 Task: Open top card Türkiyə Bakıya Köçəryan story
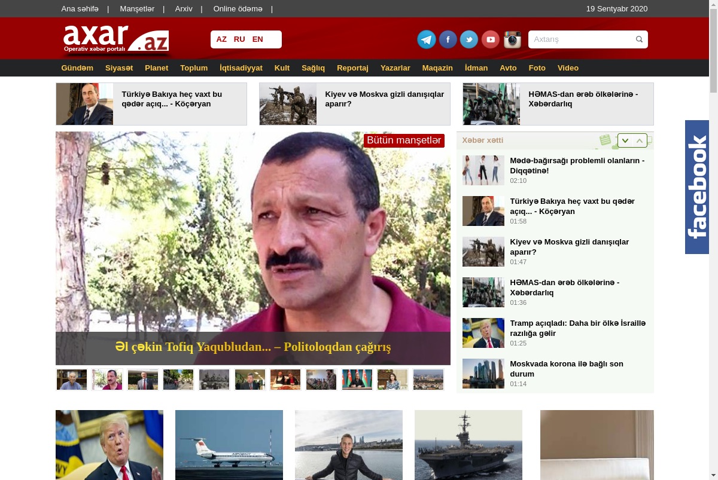tap(151, 104)
